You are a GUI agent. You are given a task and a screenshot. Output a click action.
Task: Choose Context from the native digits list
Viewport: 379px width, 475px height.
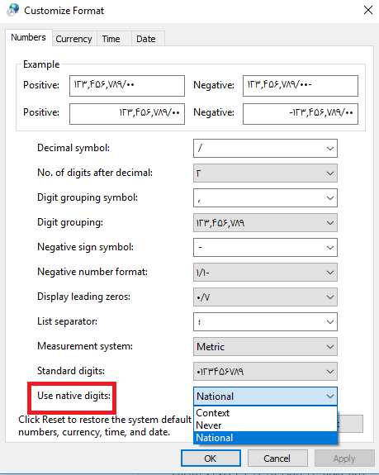(x=265, y=413)
